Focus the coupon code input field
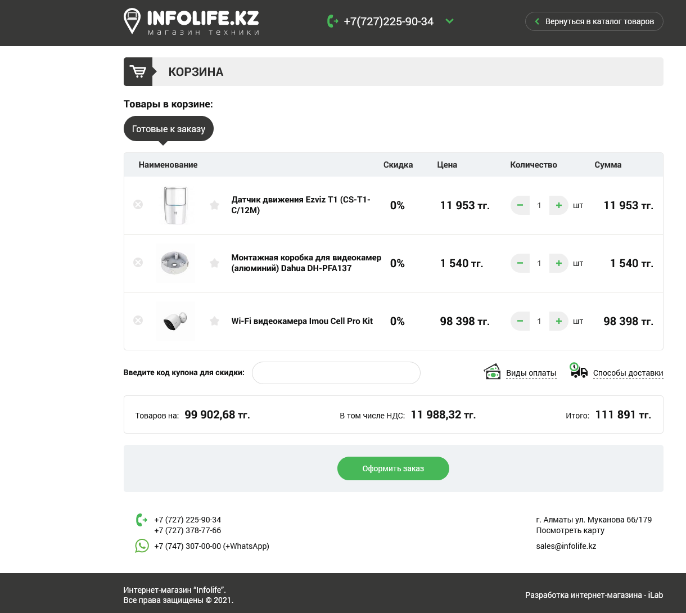Viewport: 686px width, 613px height. tap(336, 373)
